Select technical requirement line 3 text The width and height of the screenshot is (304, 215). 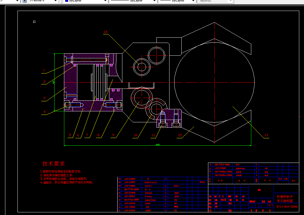click(64, 179)
